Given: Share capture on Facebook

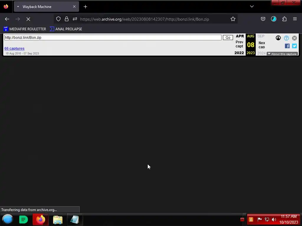Looking at the screenshot, I should (x=287, y=46).
